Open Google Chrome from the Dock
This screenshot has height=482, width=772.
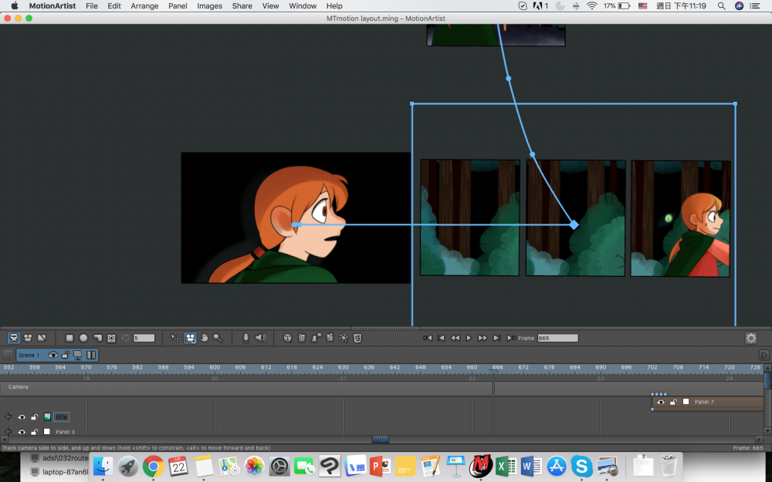pos(153,466)
